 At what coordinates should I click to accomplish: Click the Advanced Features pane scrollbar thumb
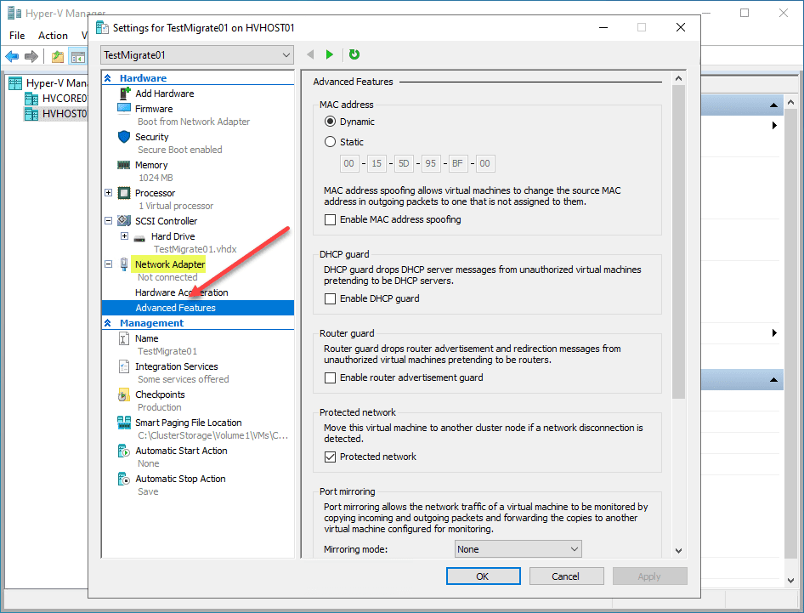pyautogui.click(x=678, y=241)
